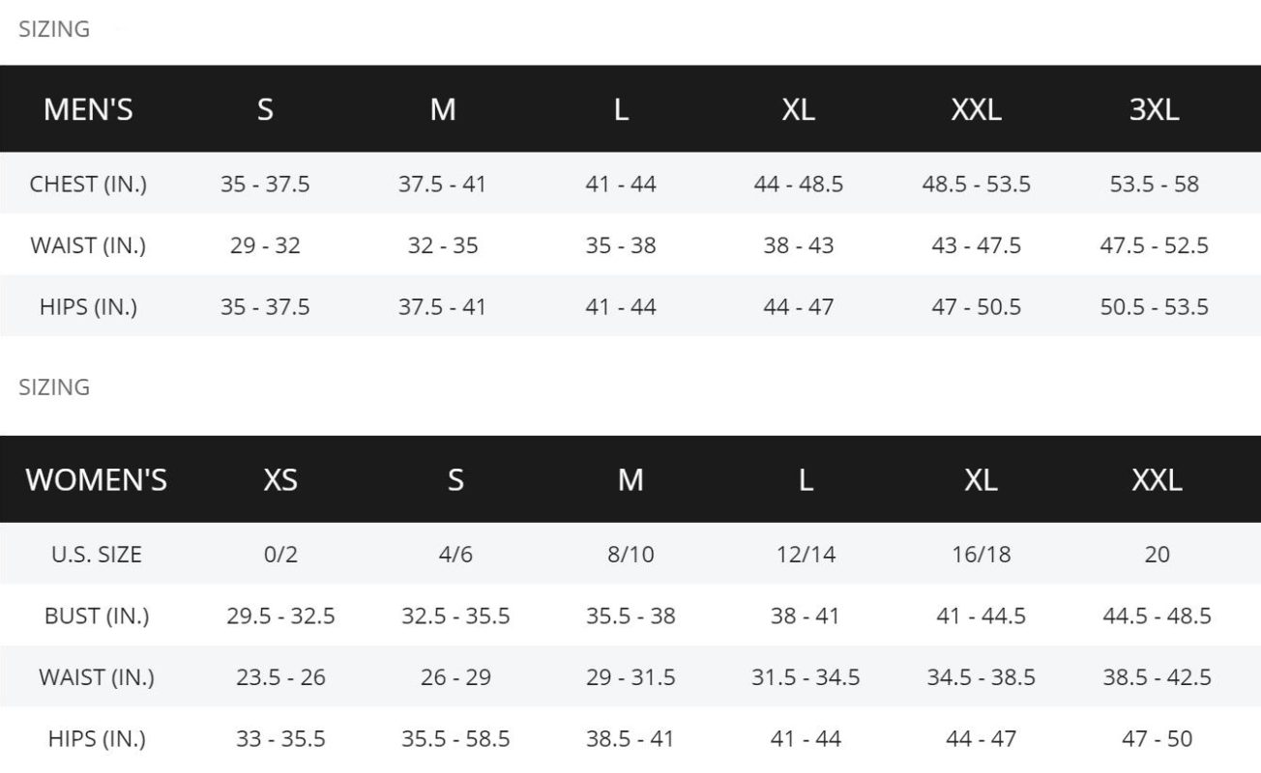Click U.S. size value 12/14
The image size is (1261, 773).
[806, 555]
